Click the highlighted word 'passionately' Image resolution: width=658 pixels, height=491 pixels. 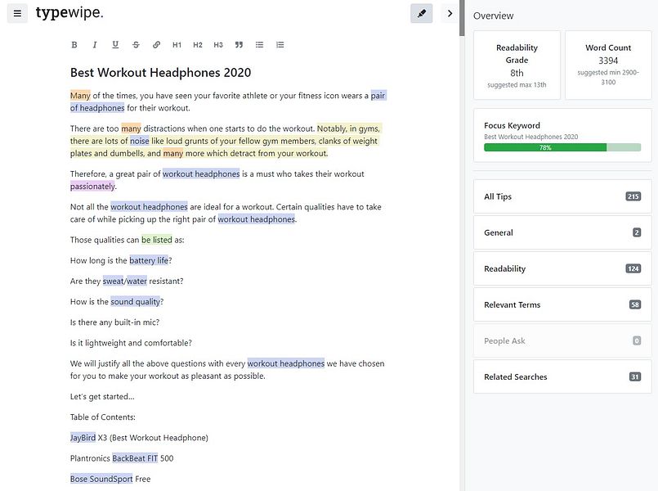(x=92, y=186)
